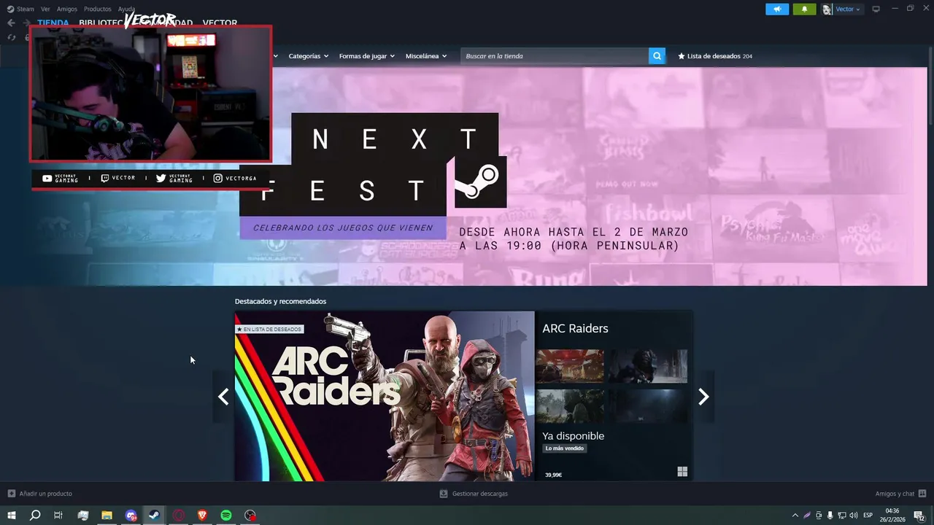934x525 pixels.
Task: Open third ARC Raiders screenshot thumbnail
Action: pos(570,406)
